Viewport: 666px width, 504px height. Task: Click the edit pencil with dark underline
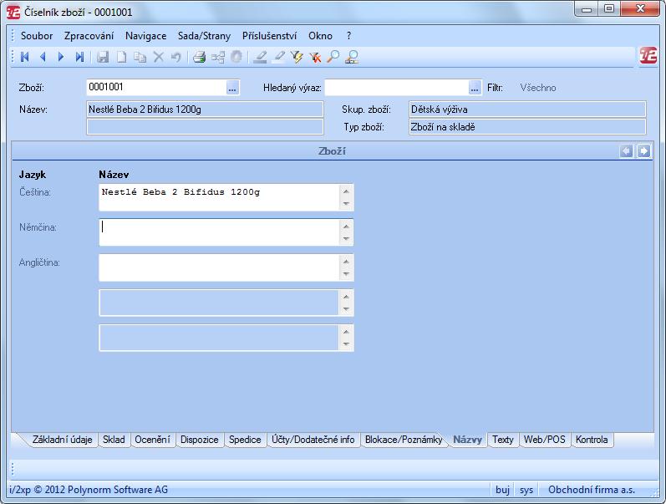[x=260, y=57]
